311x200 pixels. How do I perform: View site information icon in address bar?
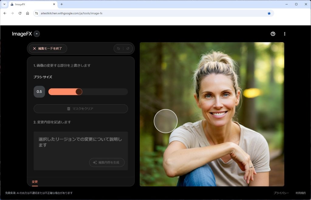click(x=36, y=13)
